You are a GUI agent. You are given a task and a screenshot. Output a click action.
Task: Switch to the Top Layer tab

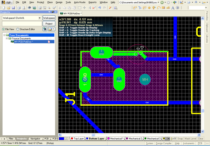pyautogui.click(x=77, y=139)
